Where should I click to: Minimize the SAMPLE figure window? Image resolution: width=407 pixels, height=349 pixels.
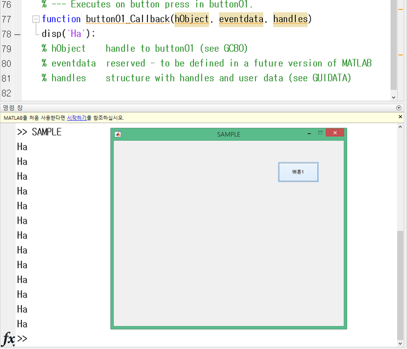(x=309, y=134)
